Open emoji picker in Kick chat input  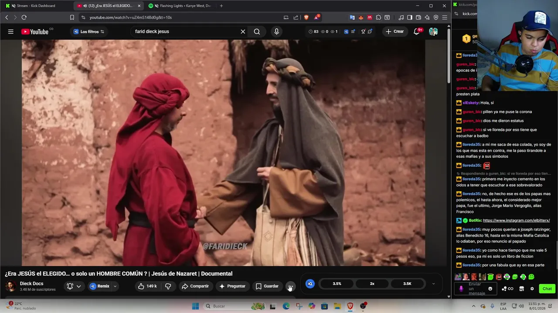[490, 289]
